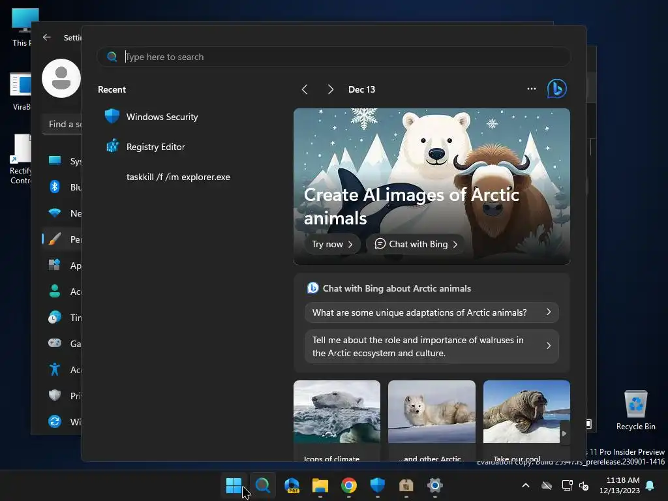Click the network display tray icon
This screenshot has height=501, width=668.
tap(567, 485)
